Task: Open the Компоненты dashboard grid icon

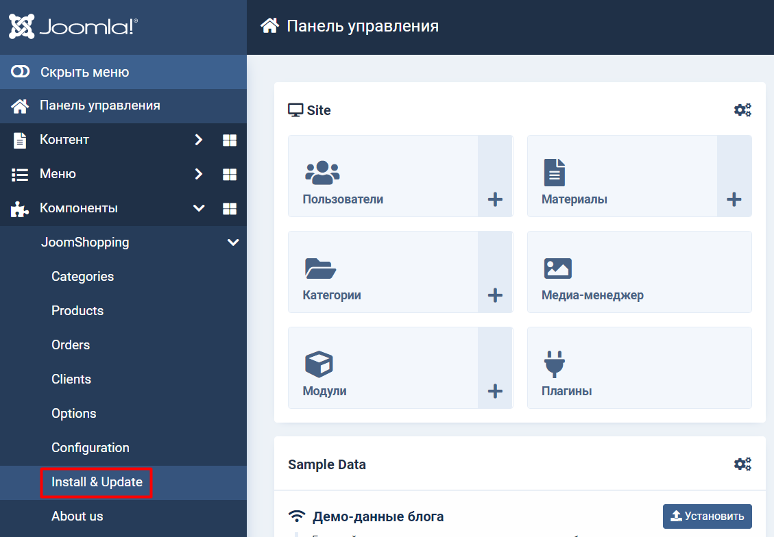Action: click(x=230, y=209)
